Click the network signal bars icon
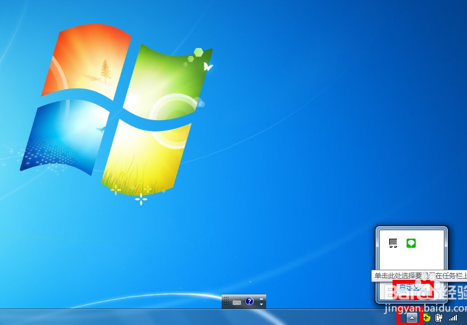The image size is (467, 325). coord(452,318)
